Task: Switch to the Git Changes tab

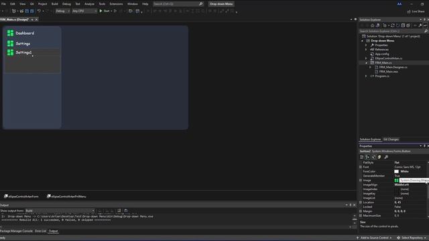Action: (x=391, y=139)
